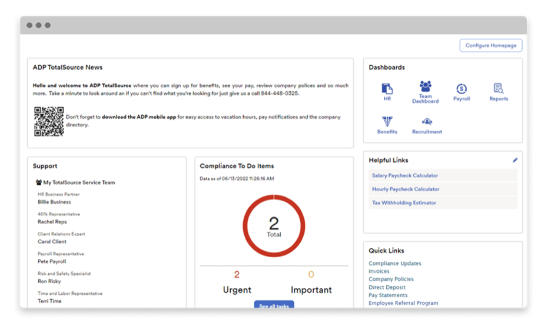This screenshot has width=551, height=326.
Task: Open Pay Statements quick link
Action: coord(388,295)
